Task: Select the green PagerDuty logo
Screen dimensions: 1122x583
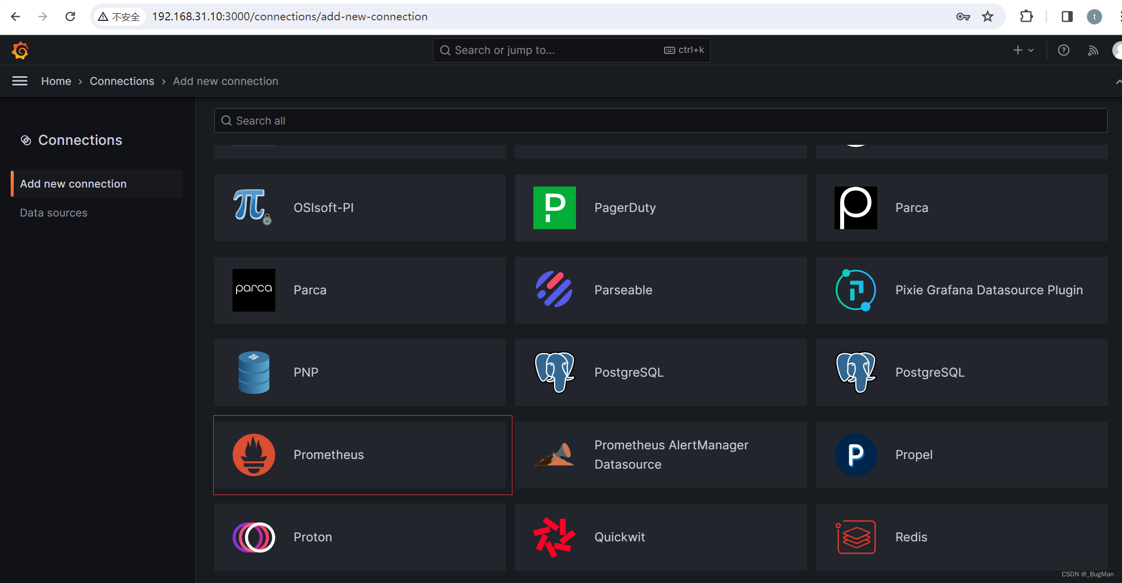Action: pyautogui.click(x=555, y=208)
